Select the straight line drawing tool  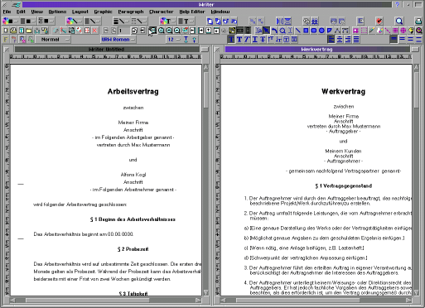[297, 31]
